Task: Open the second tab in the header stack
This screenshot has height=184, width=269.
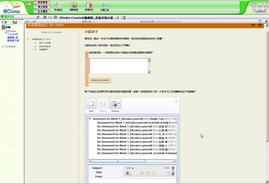Action: [42, 7]
